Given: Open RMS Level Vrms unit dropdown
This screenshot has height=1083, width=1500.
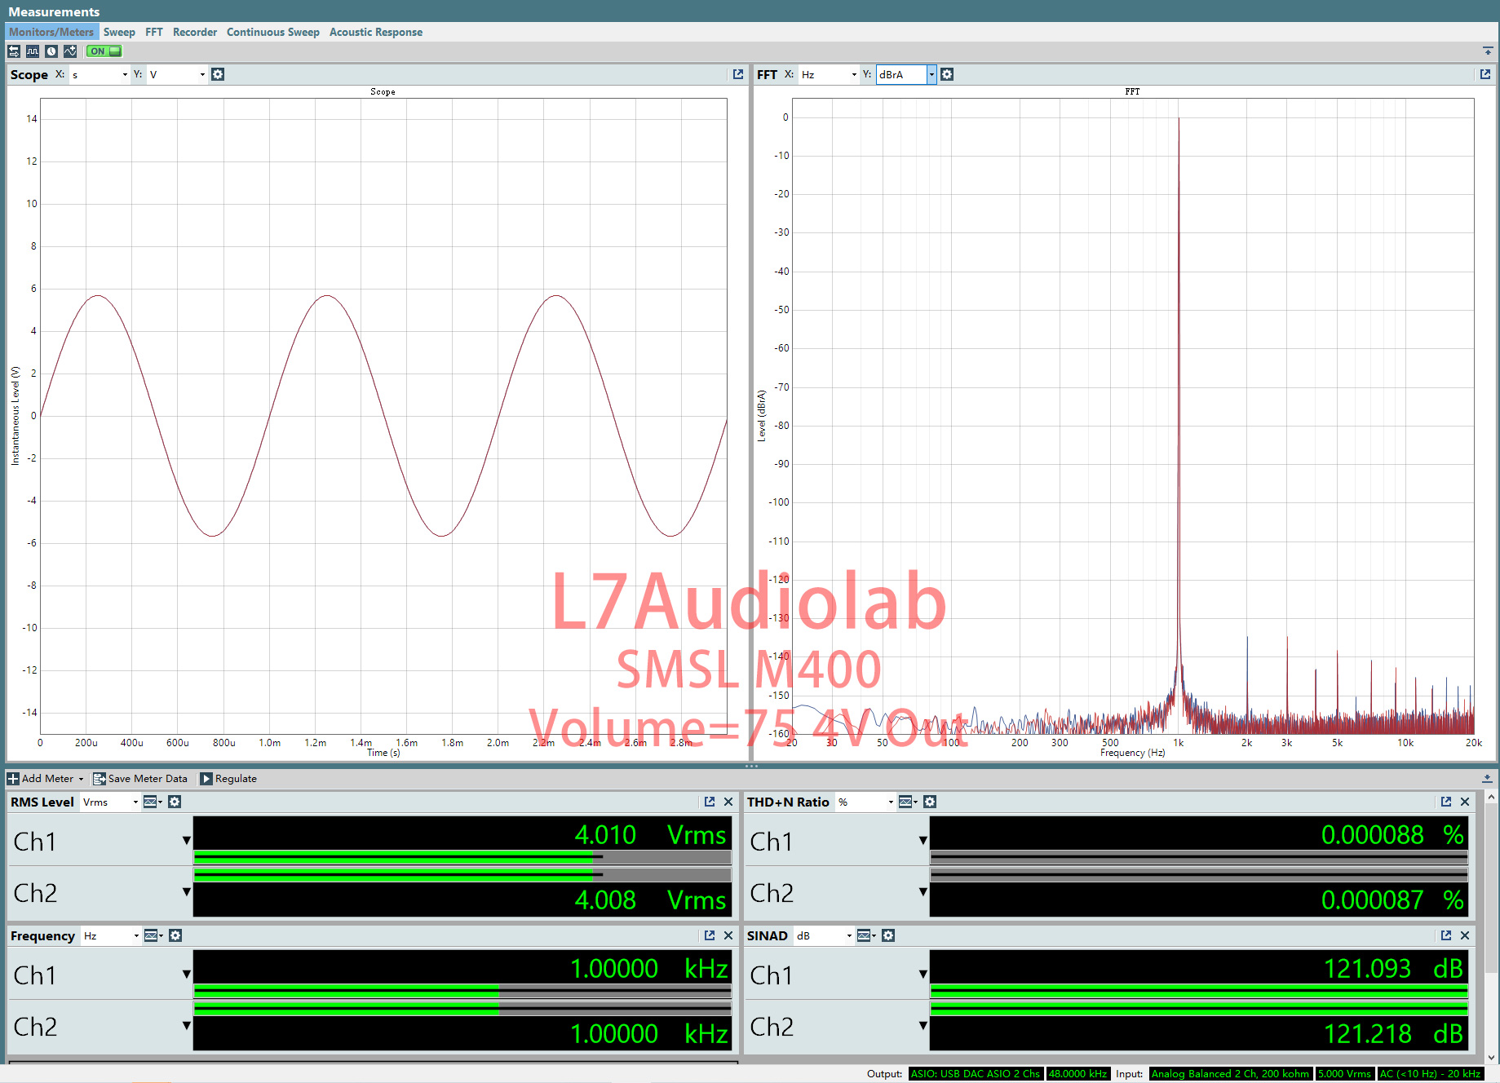Looking at the screenshot, I should (x=110, y=802).
